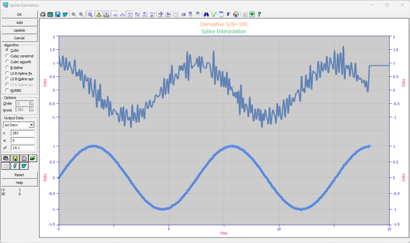Click the green question mark help icon
This screenshot has height=243, width=410.
coord(260,14)
